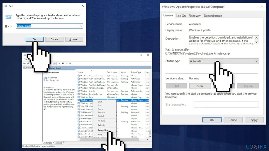Screen dimensions: 269x151
Task: Click the back arrow in Services toolbar
Action: click(24, 63)
